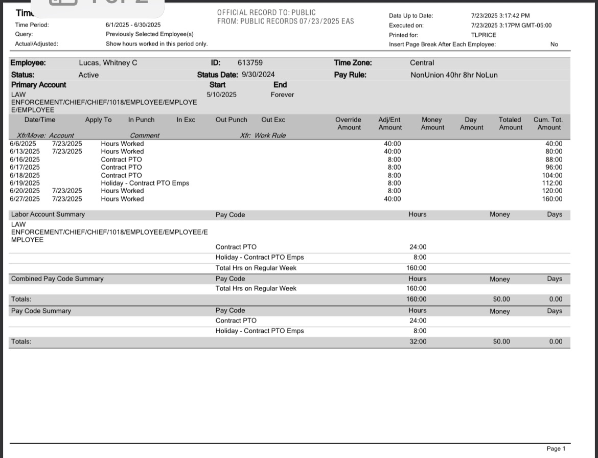Click the In Punch column header
598x458 pixels.
click(x=141, y=120)
